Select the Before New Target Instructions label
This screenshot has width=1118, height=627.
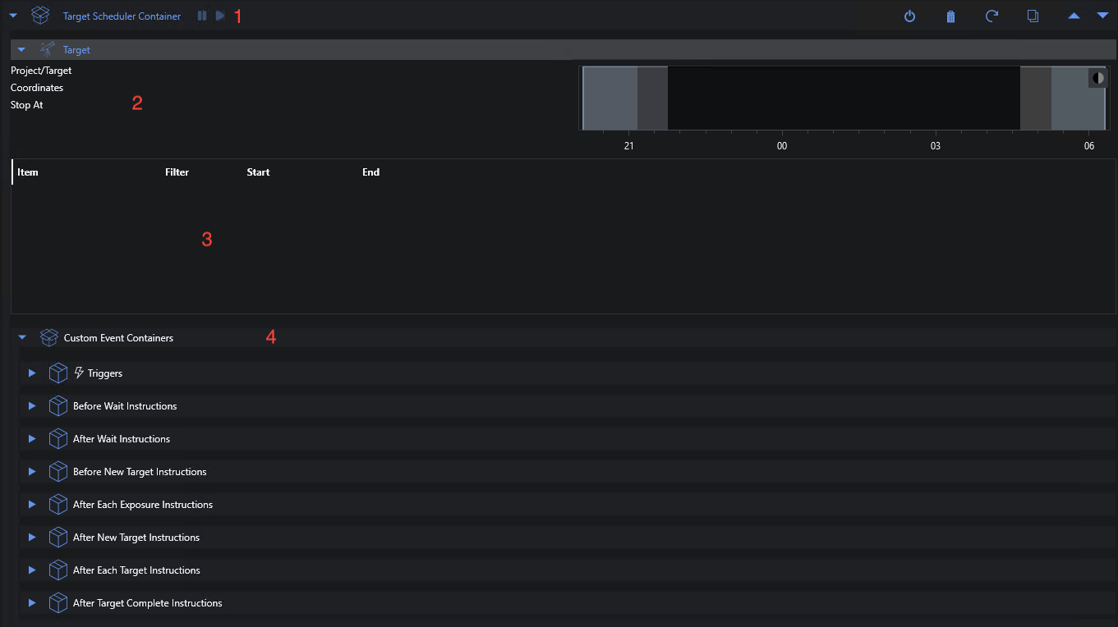click(x=140, y=472)
